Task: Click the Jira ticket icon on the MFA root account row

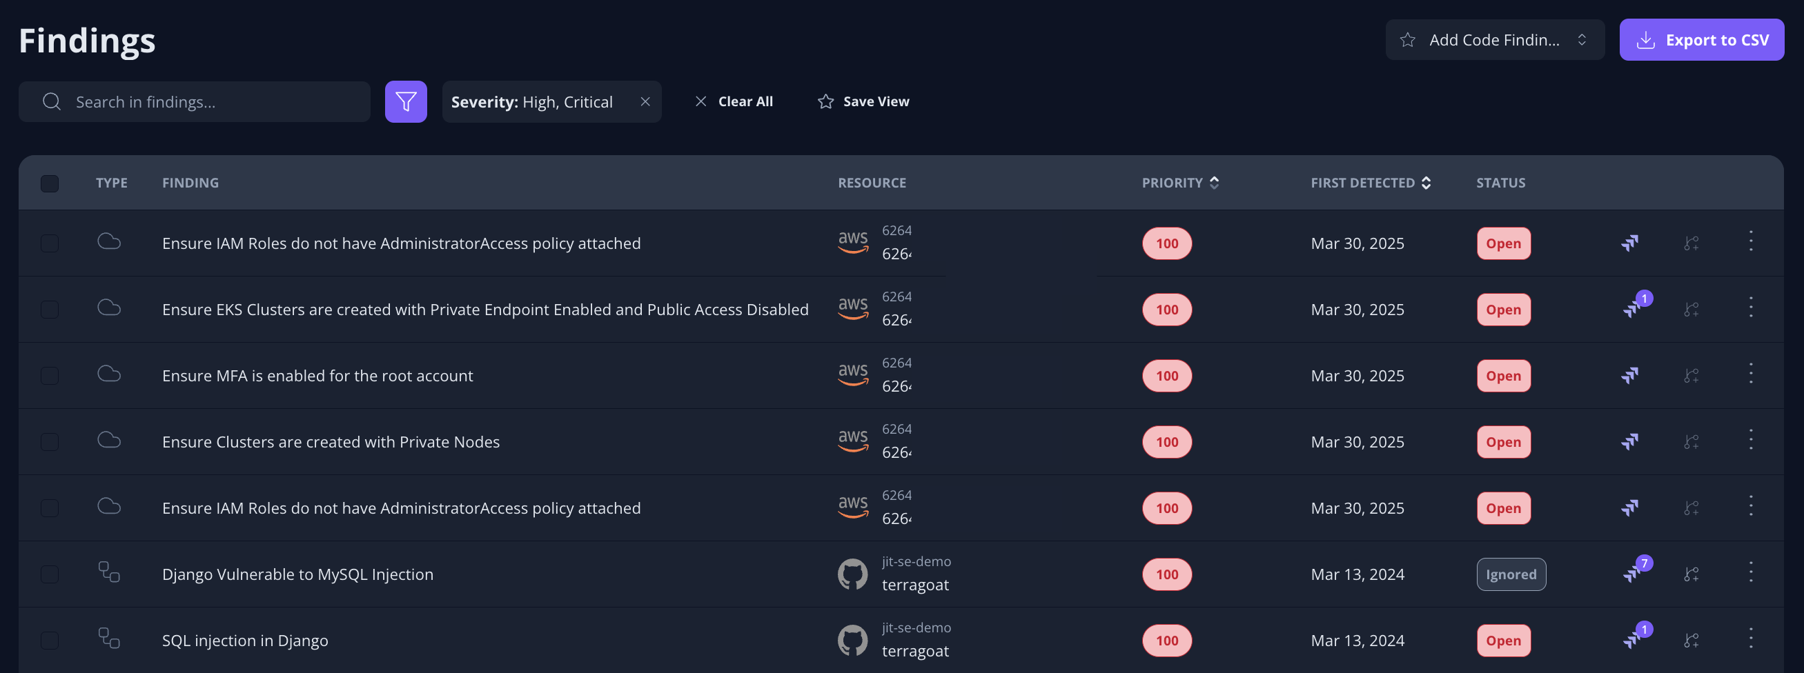Action: [1631, 376]
